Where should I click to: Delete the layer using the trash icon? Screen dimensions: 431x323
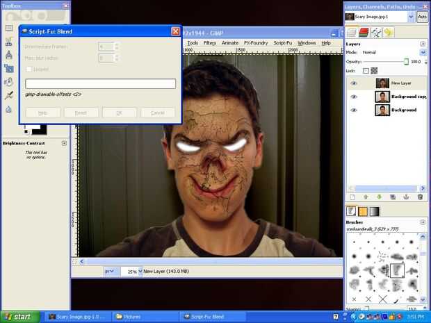click(x=420, y=197)
